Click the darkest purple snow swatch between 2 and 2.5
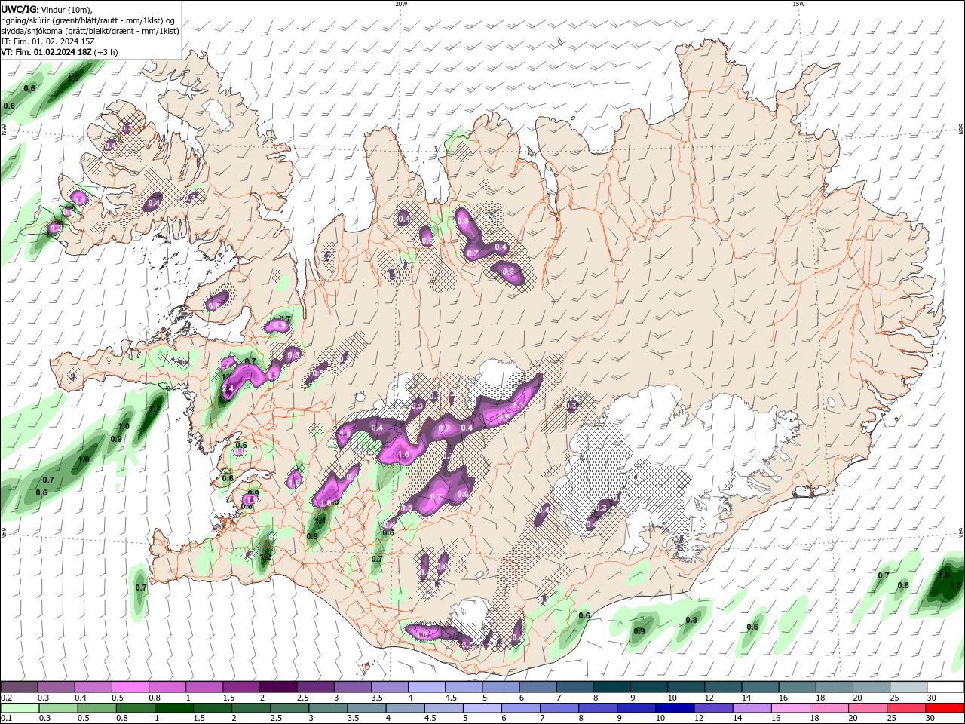965x724 pixels. 277,687
